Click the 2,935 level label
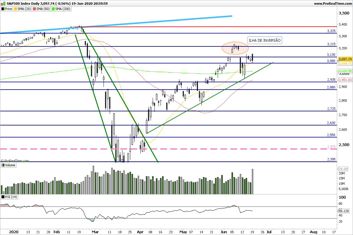The width and height of the screenshot is (353, 235). 331,80
